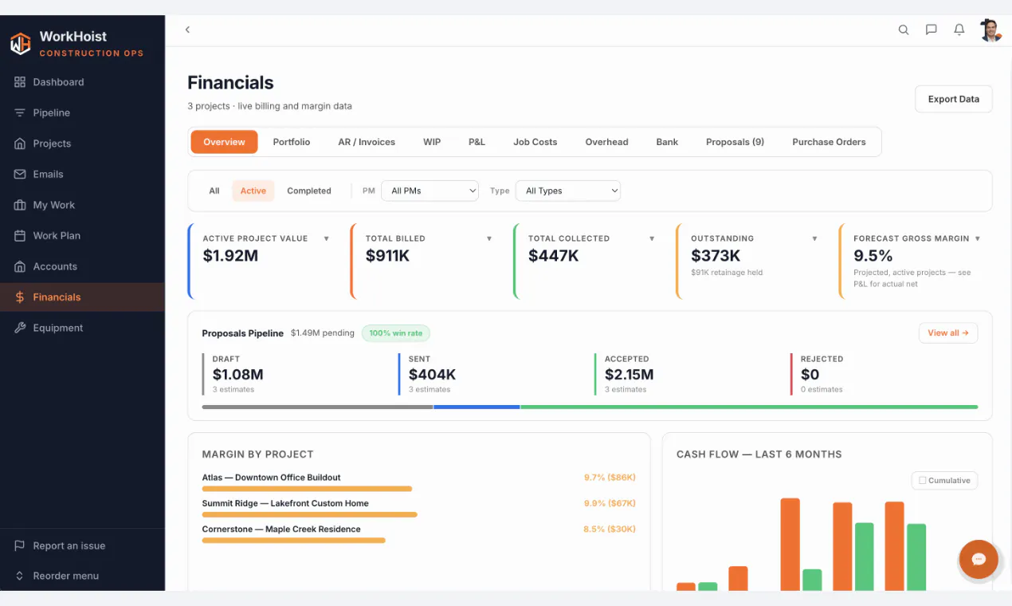This screenshot has width=1012, height=606.
Task: Enable the Cumulative checkbox
Action: (923, 481)
